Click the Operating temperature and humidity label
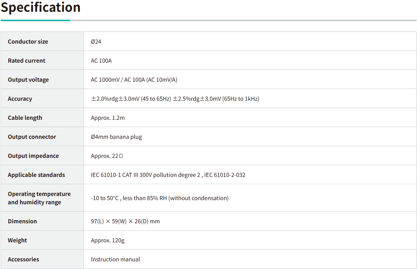 39,198
